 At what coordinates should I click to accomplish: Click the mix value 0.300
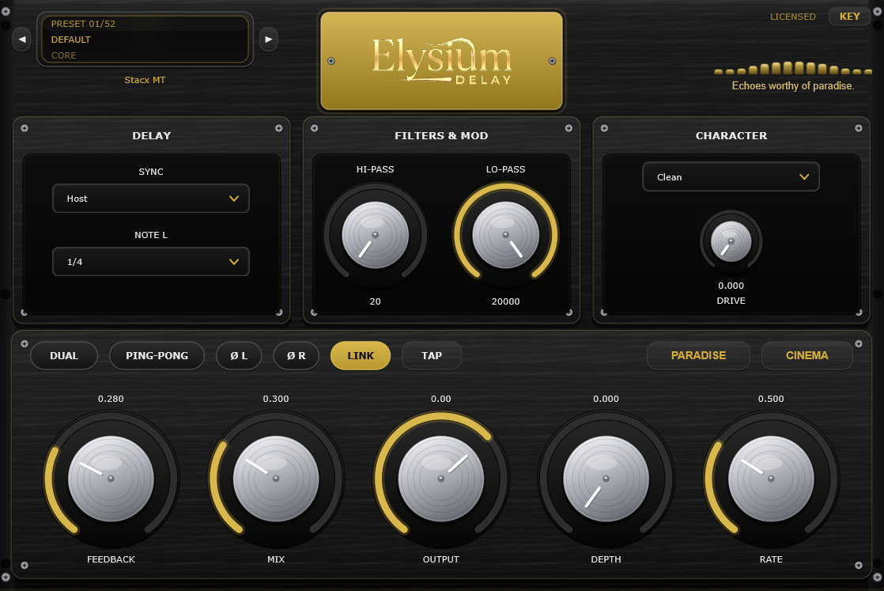pyautogui.click(x=276, y=399)
